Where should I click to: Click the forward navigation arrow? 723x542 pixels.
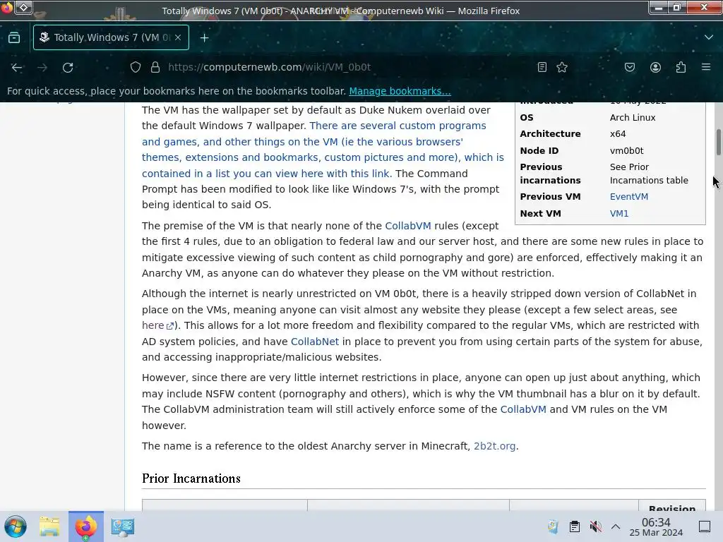click(42, 67)
